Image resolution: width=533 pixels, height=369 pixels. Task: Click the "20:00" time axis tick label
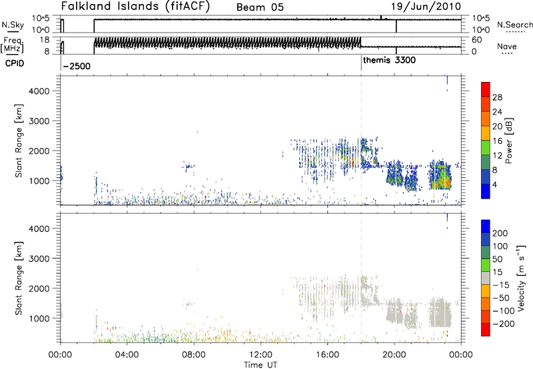click(x=394, y=355)
